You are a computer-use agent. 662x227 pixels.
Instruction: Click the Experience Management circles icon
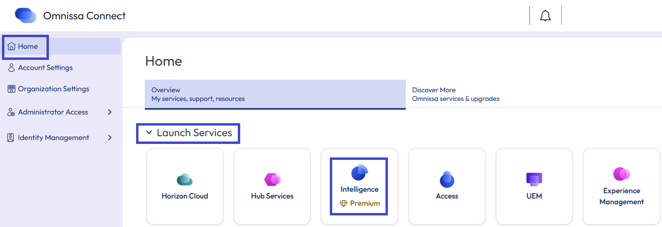tap(621, 174)
